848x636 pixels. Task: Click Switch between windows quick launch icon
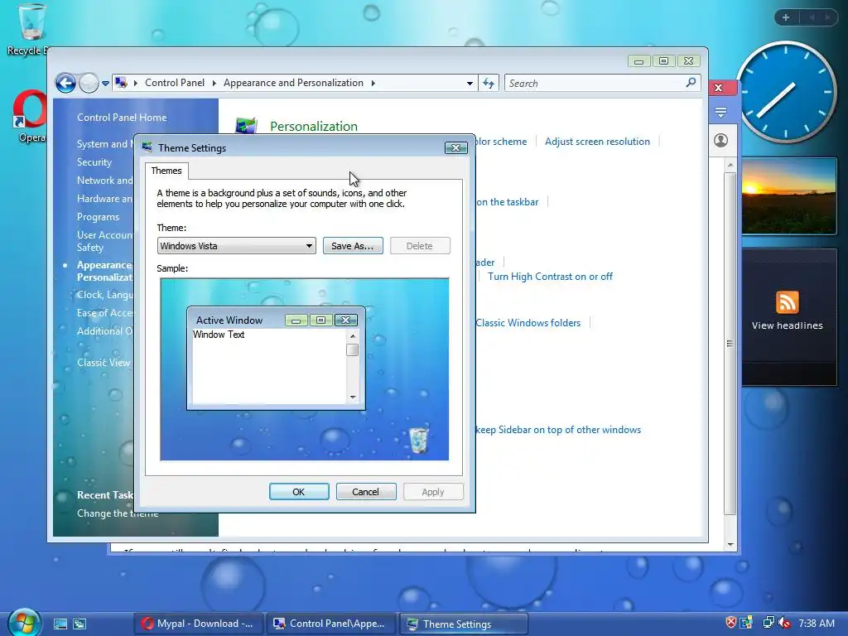pyautogui.click(x=79, y=624)
